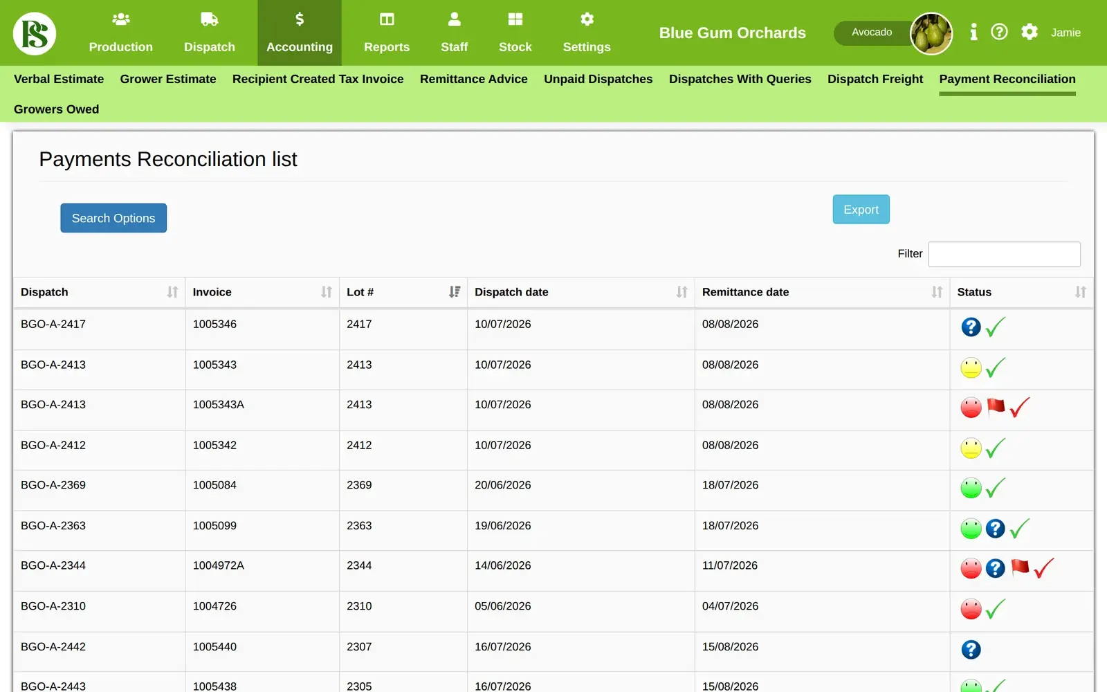Sort by Invoice column
Screen dimensions: 1107x692
tap(262, 292)
